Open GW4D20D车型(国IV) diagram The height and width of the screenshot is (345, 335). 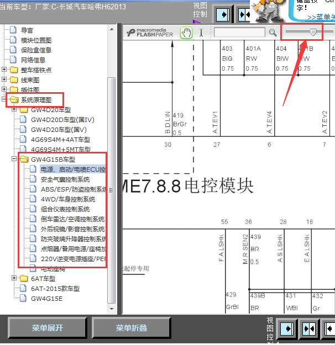(x=62, y=120)
